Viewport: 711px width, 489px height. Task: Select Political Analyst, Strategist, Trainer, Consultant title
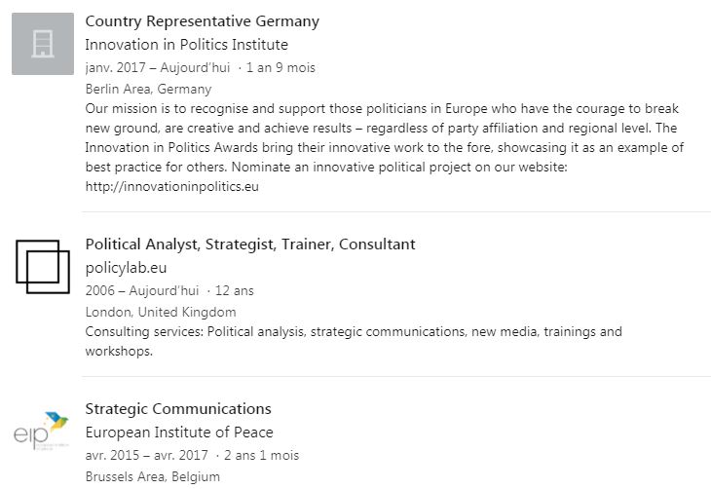pos(250,244)
